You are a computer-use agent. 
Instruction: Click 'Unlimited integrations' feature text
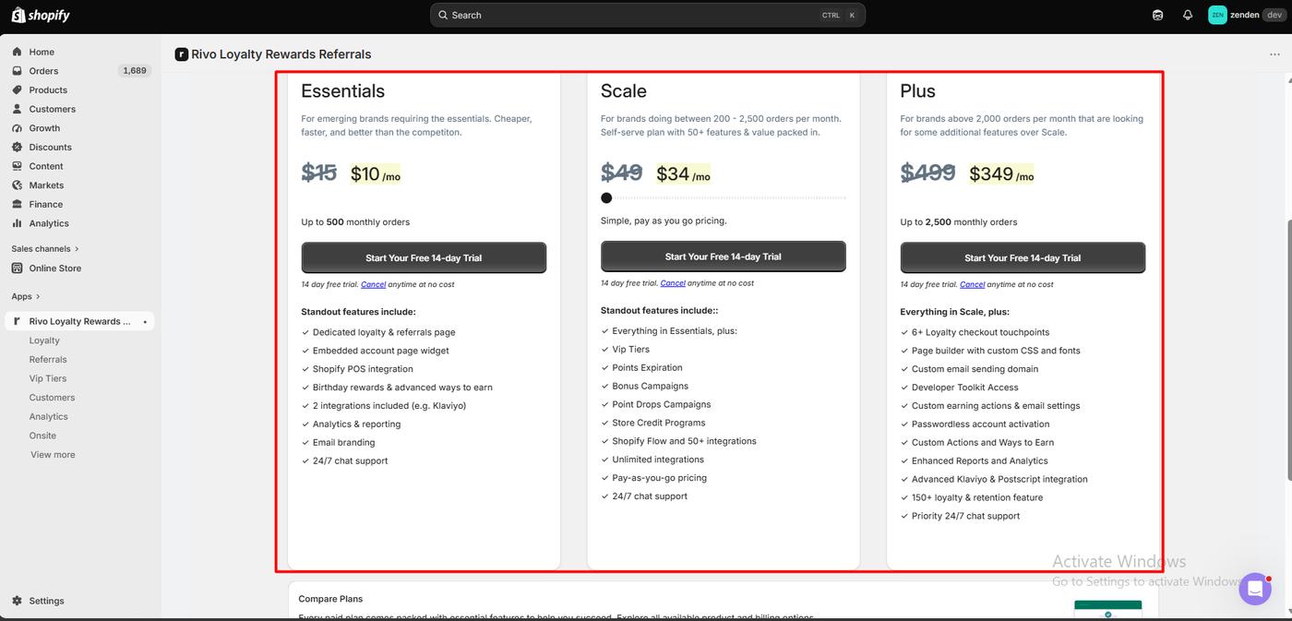click(x=658, y=460)
